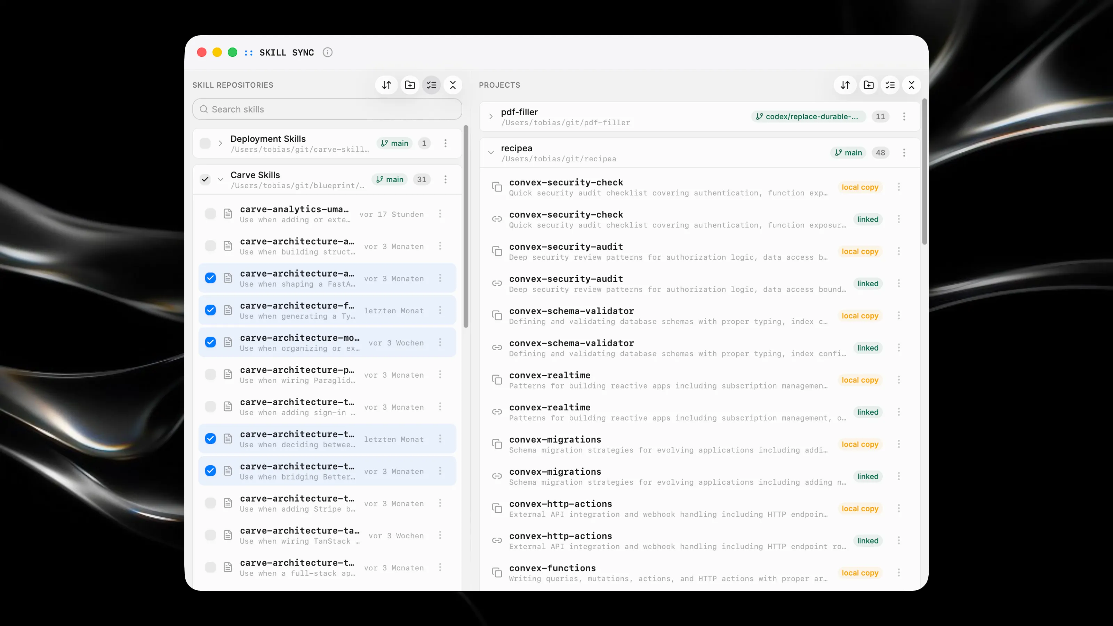This screenshot has width=1113, height=626.
Task: Click local copy badge on convex-security-check
Action: [860, 187]
